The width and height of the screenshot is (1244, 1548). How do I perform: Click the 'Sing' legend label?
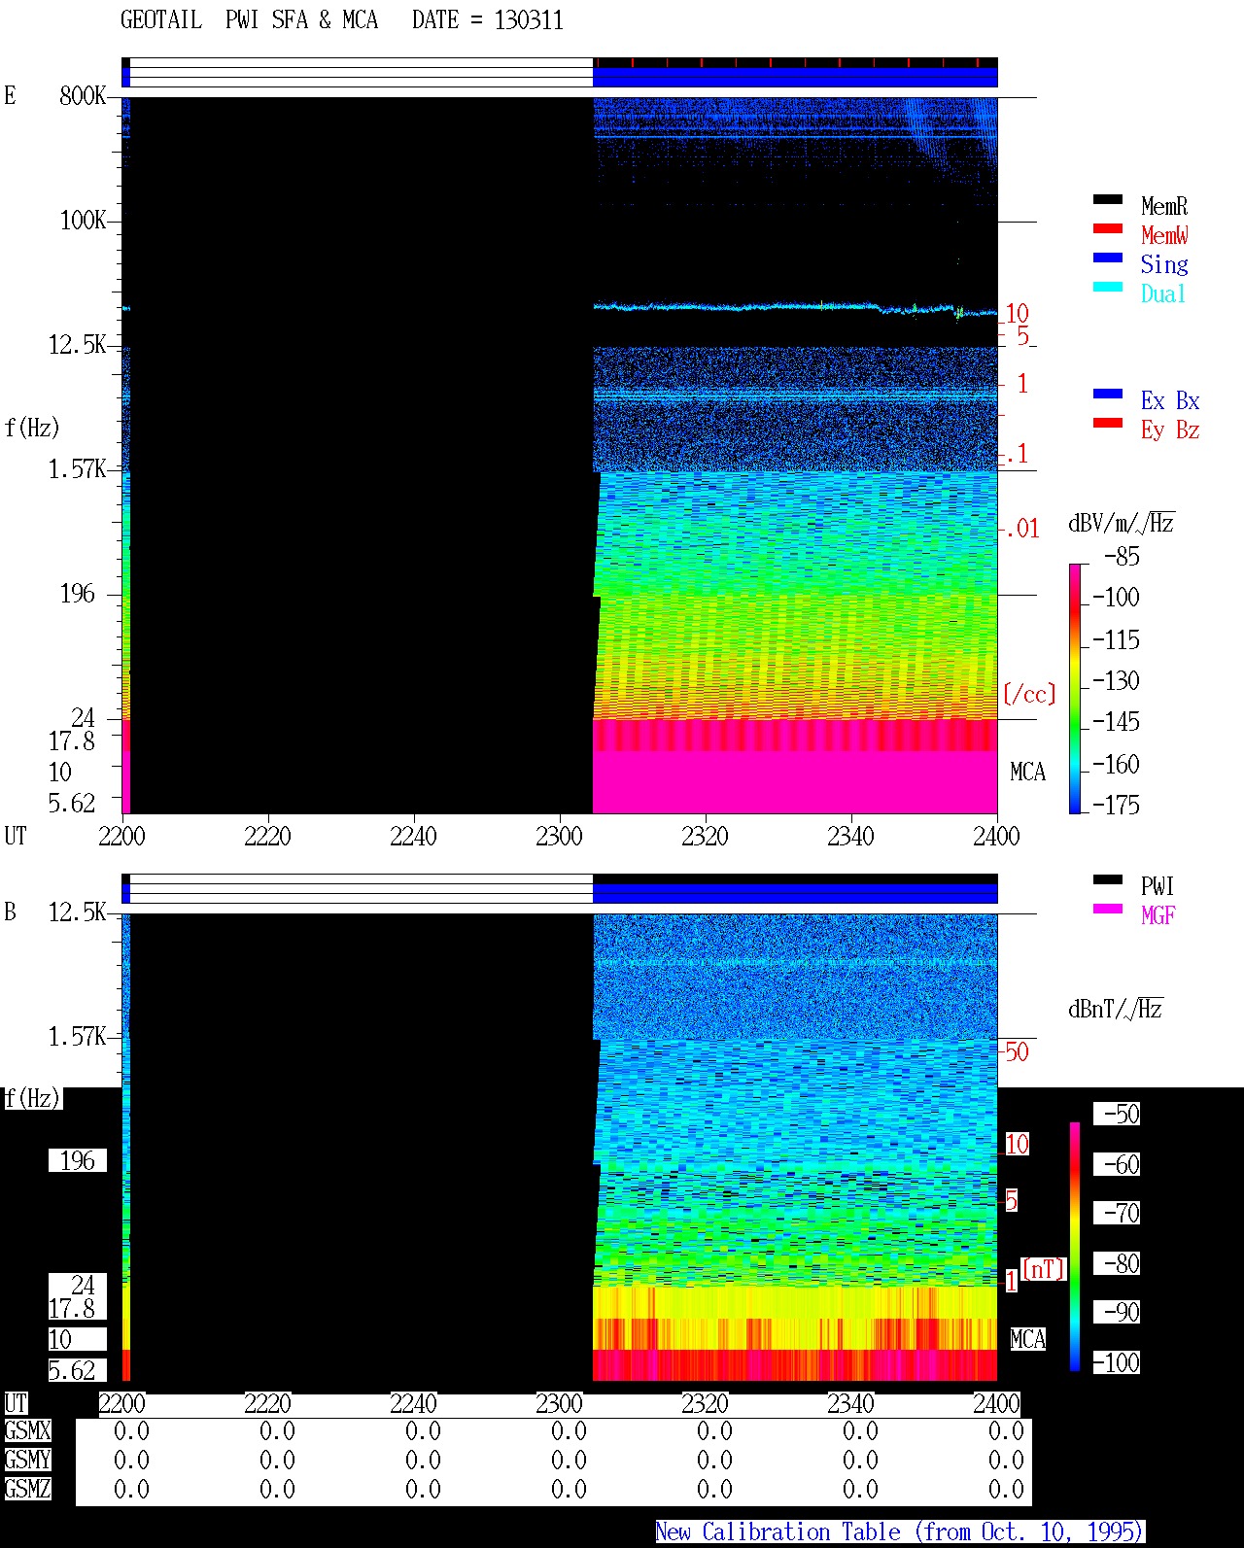point(1164,264)
